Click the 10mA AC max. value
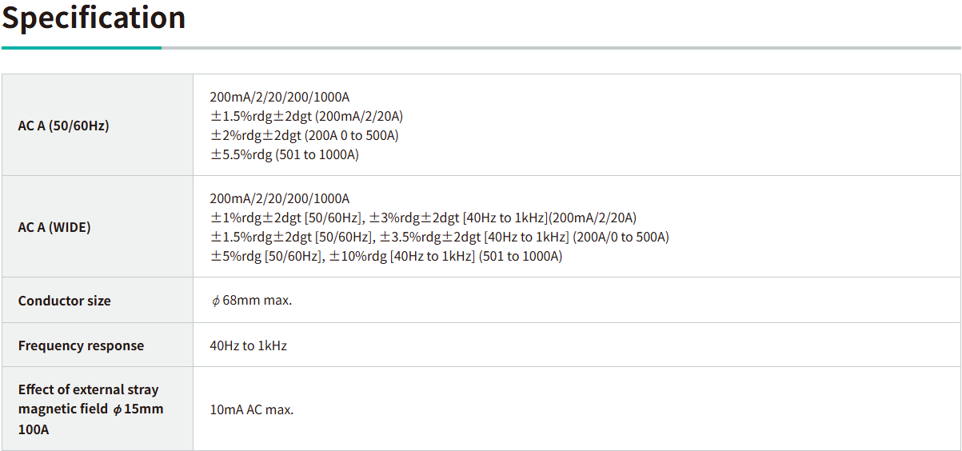962x451 pixels. pyautogui.click(x=251, y=409)
